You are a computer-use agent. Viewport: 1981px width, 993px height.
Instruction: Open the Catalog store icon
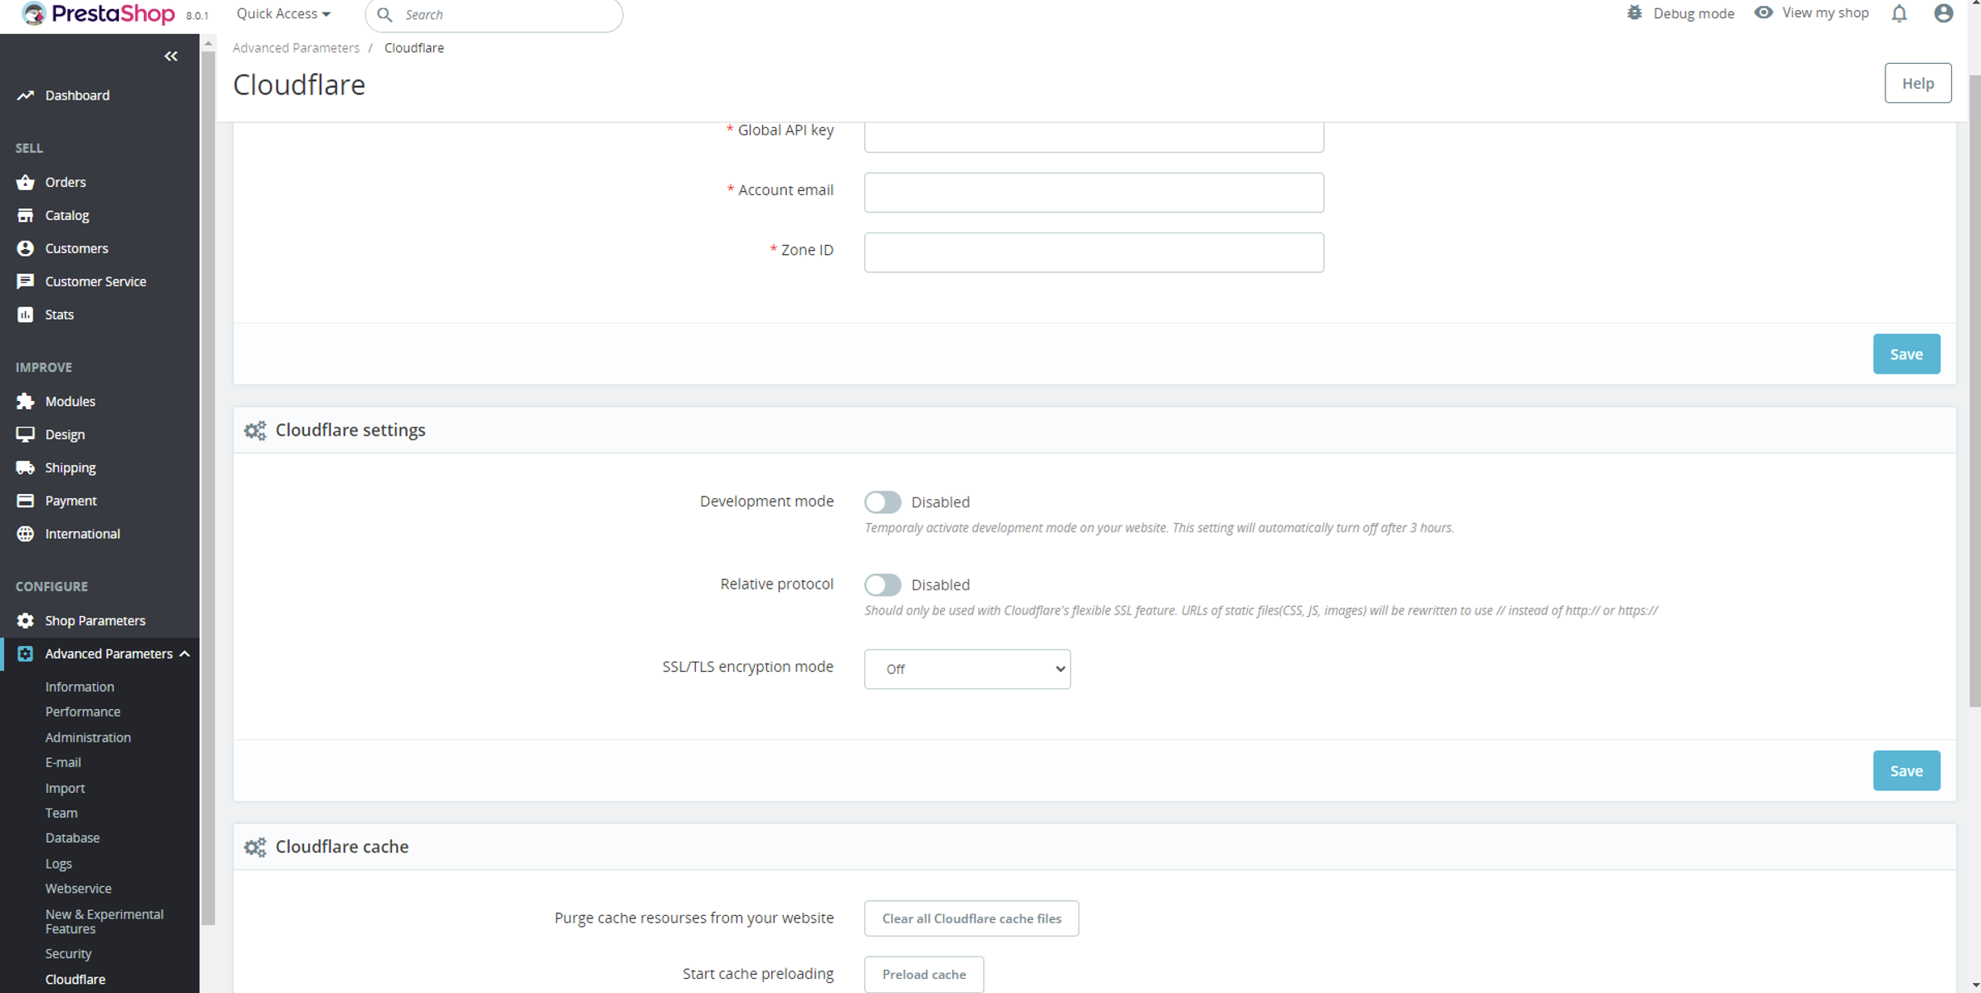pos(26,215)
